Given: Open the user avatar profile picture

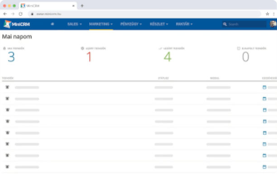Looking at the screenshot, I should tap(273, 24).
